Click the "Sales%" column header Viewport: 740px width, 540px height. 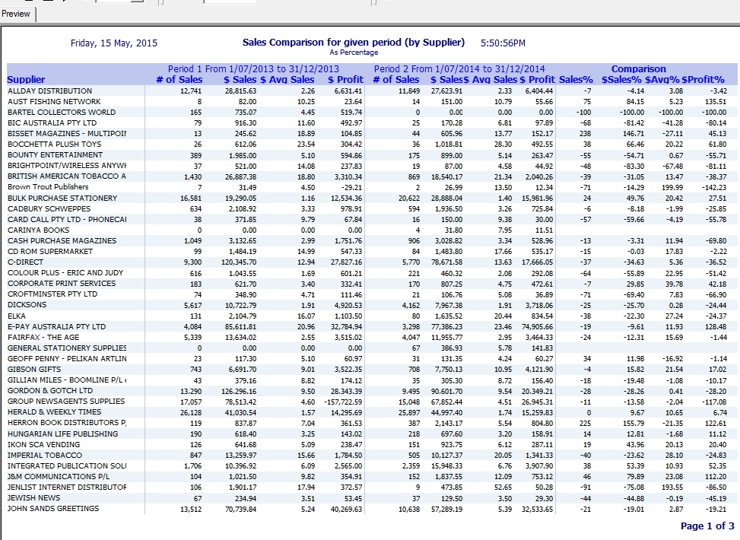(x=576, y=80)
